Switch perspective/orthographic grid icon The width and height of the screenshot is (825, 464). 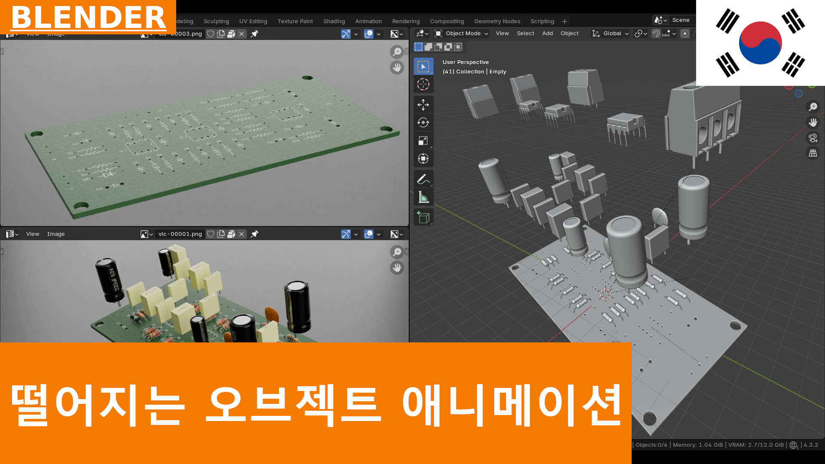[x=813, y=153]
